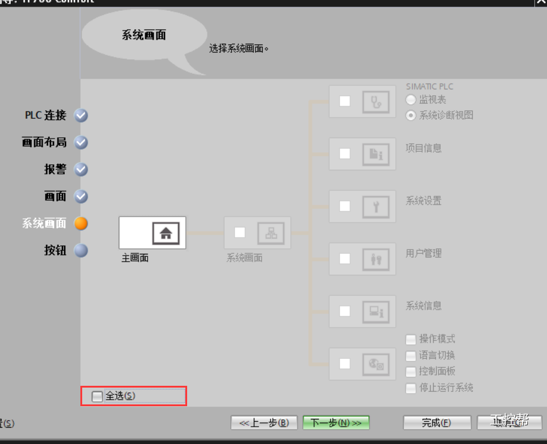Click the cancel button beside 完成(F)
Screen dimensions: 547x444
pos(509,423)
